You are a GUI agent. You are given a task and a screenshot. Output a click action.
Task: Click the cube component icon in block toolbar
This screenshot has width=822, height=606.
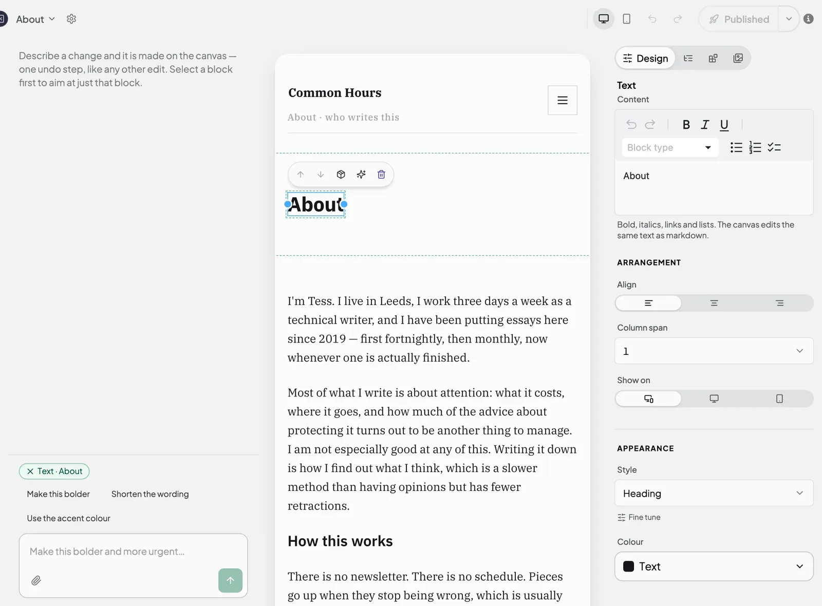click(x=341, y=175)
